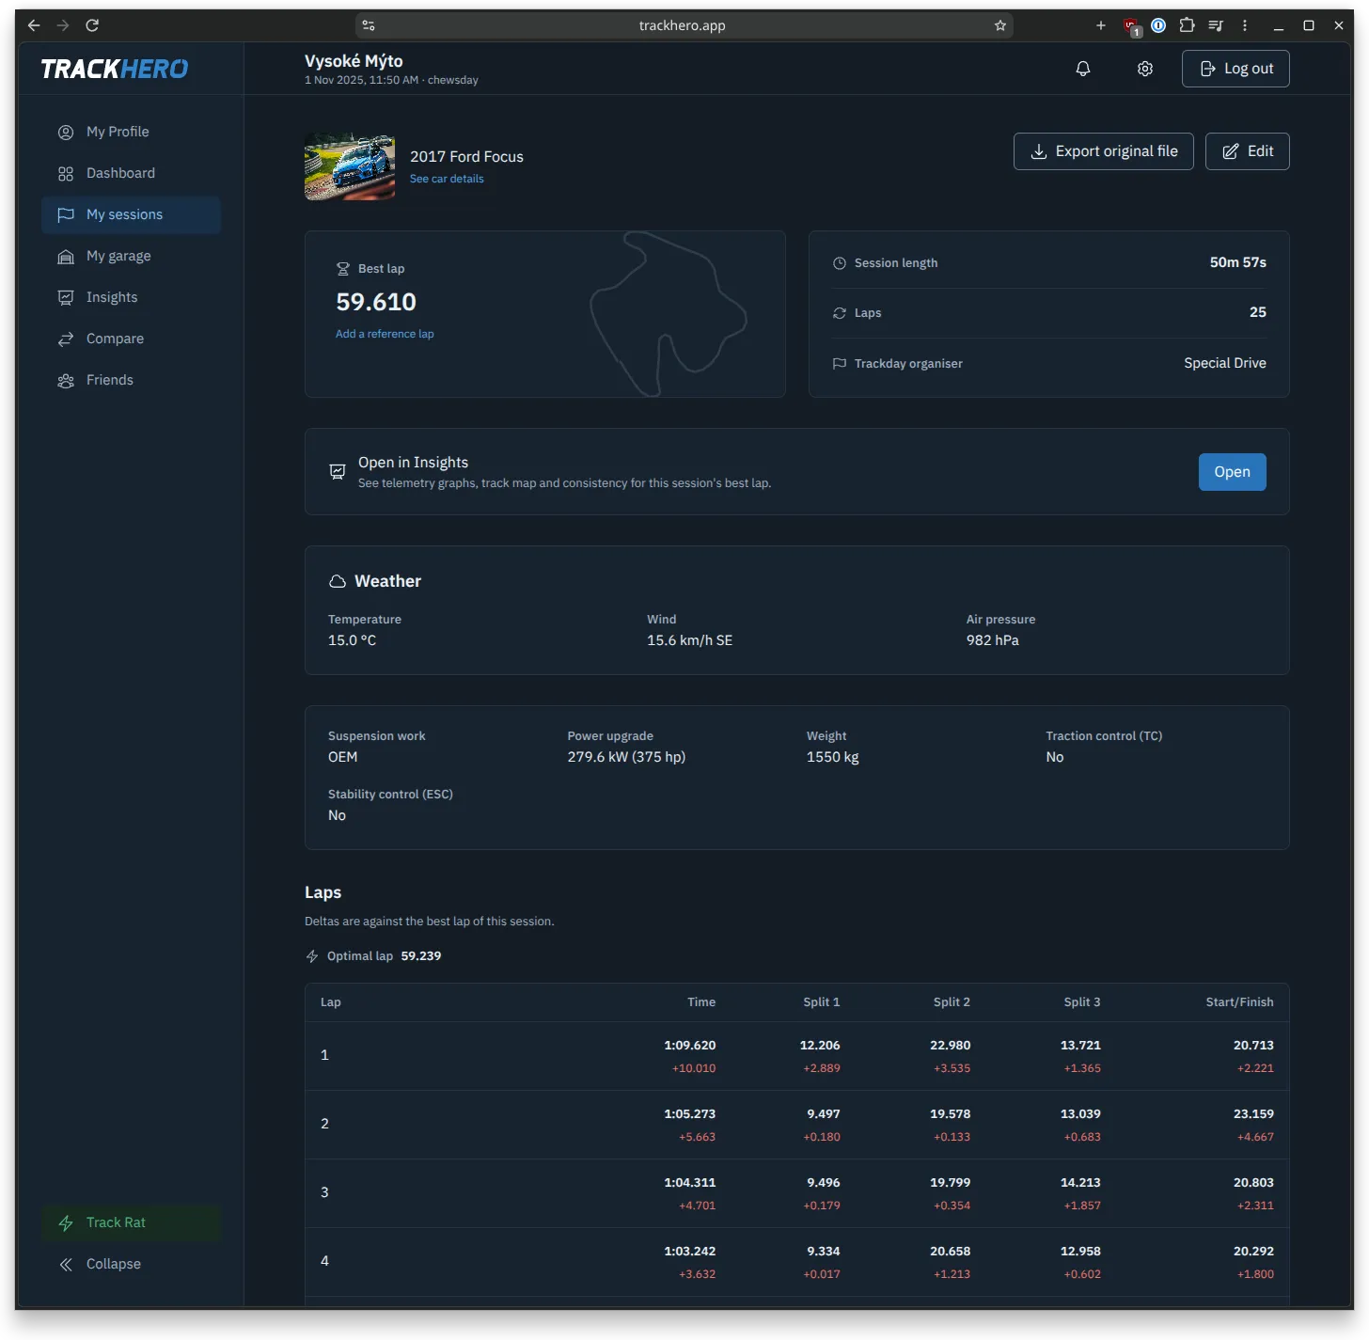Export the original session file
Image resolution: width=1369 pixels, height=1340 pixels.
coord(1104,151)
